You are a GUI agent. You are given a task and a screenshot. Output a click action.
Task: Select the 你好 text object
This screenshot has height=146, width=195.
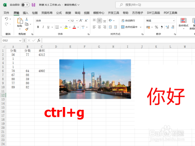[x=166, y=96]
